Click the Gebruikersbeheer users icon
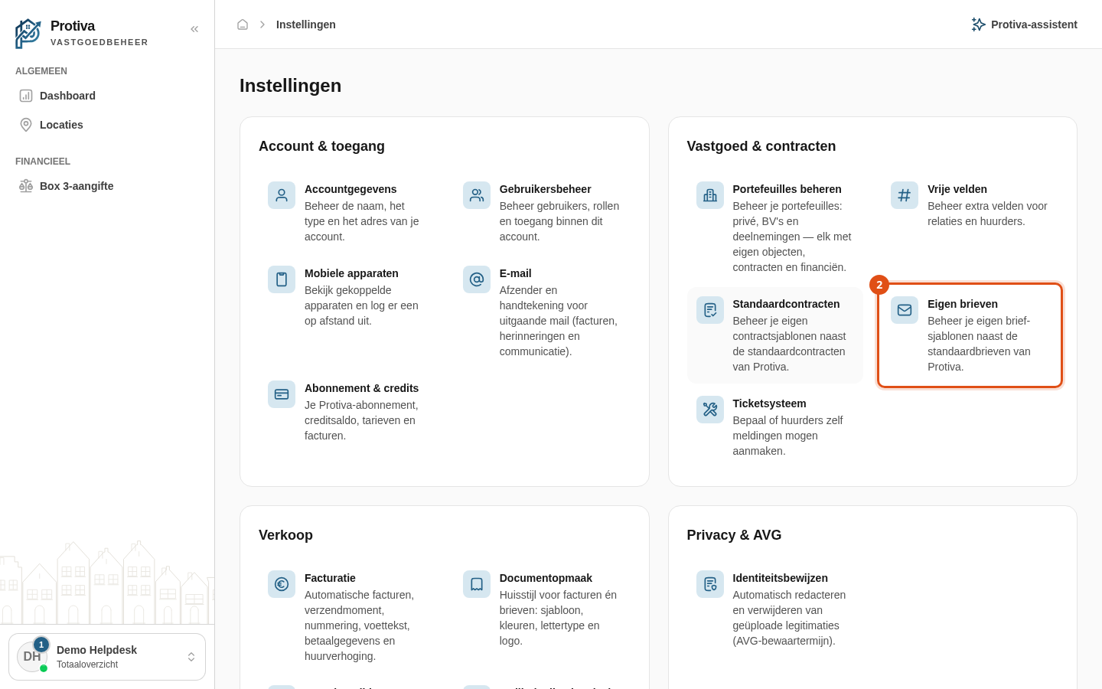Screen dimensions: 1102x689 [477, 195]
